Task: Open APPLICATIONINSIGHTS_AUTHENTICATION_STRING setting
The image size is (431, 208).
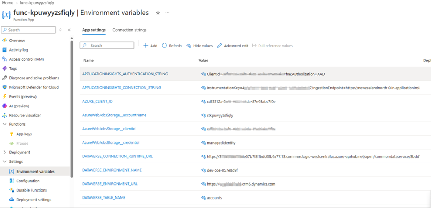Action: coord(125,74)
